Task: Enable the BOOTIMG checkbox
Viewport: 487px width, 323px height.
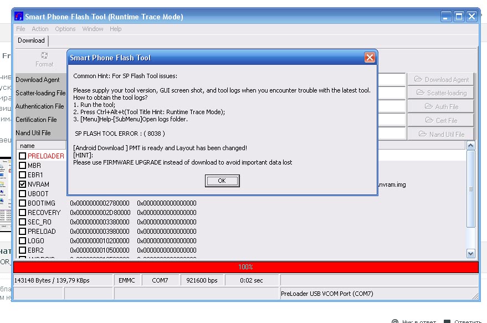Action: pos(23,203)
